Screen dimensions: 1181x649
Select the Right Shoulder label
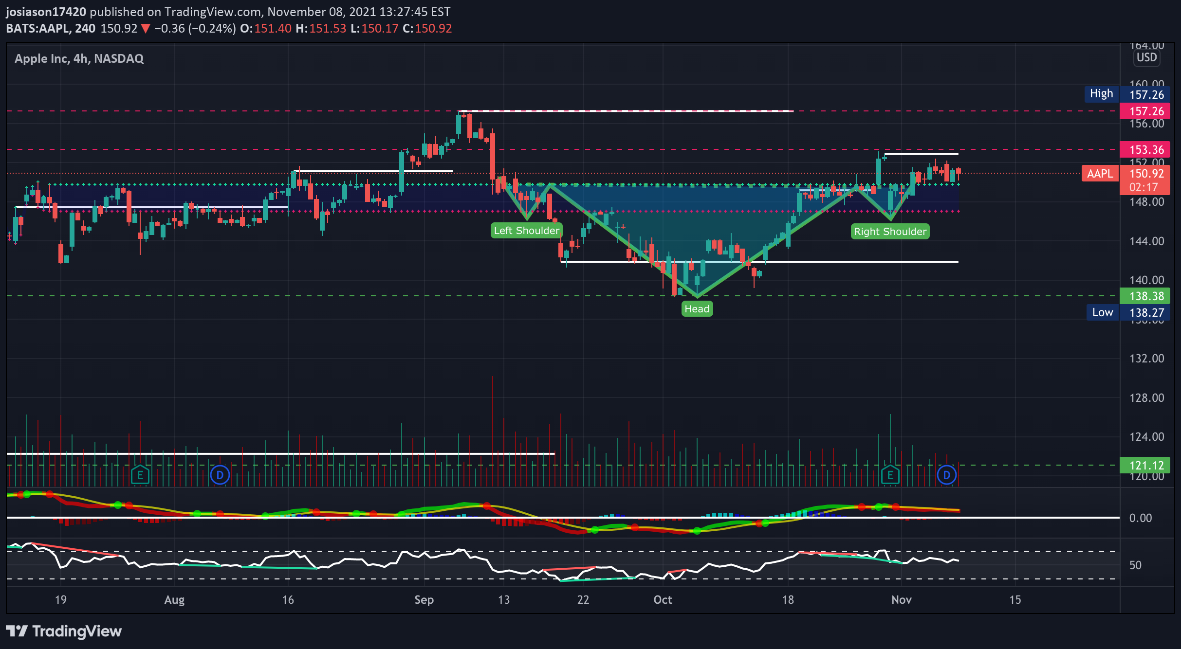890,232
